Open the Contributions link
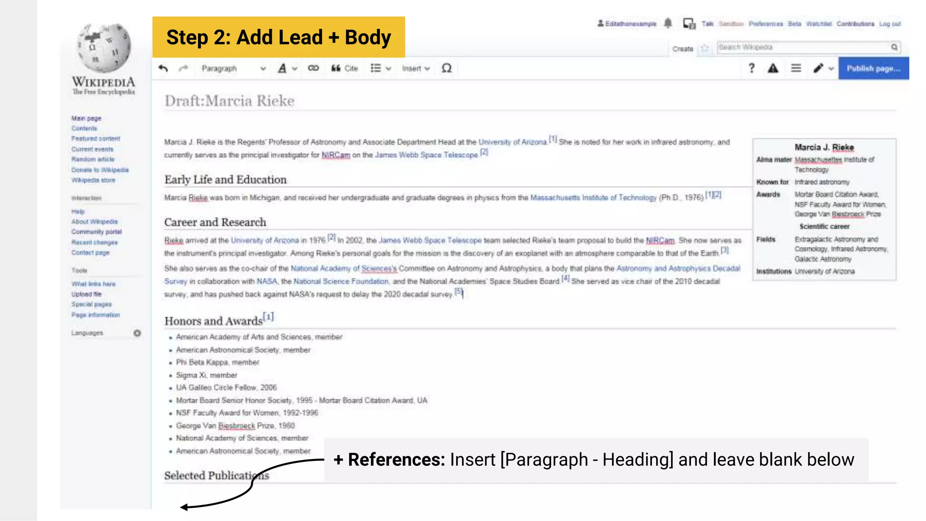Viewport: 926px width, 521px height. [855, 24]
